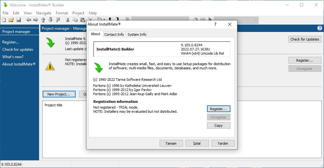Click the New project toolbar icon

[x=4, y=20]
